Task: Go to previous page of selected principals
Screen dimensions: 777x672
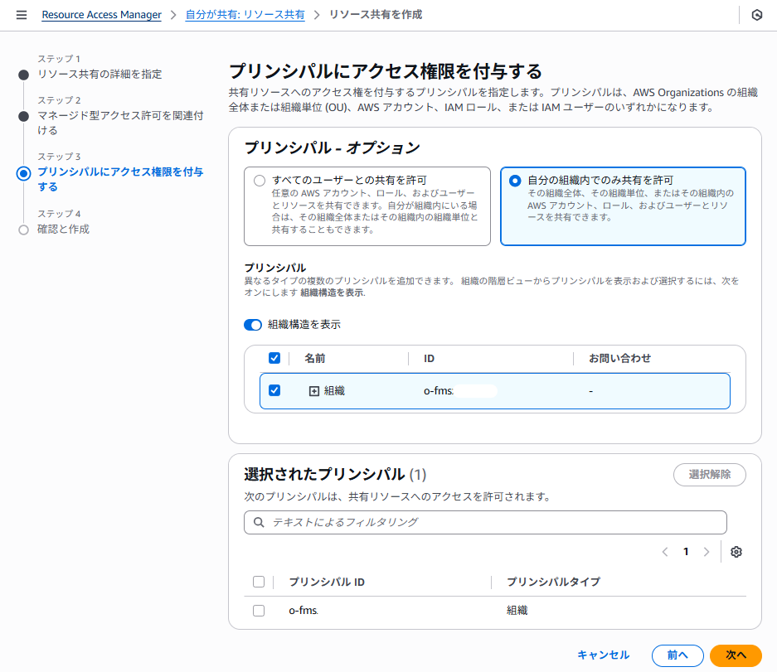Action: 665,552
